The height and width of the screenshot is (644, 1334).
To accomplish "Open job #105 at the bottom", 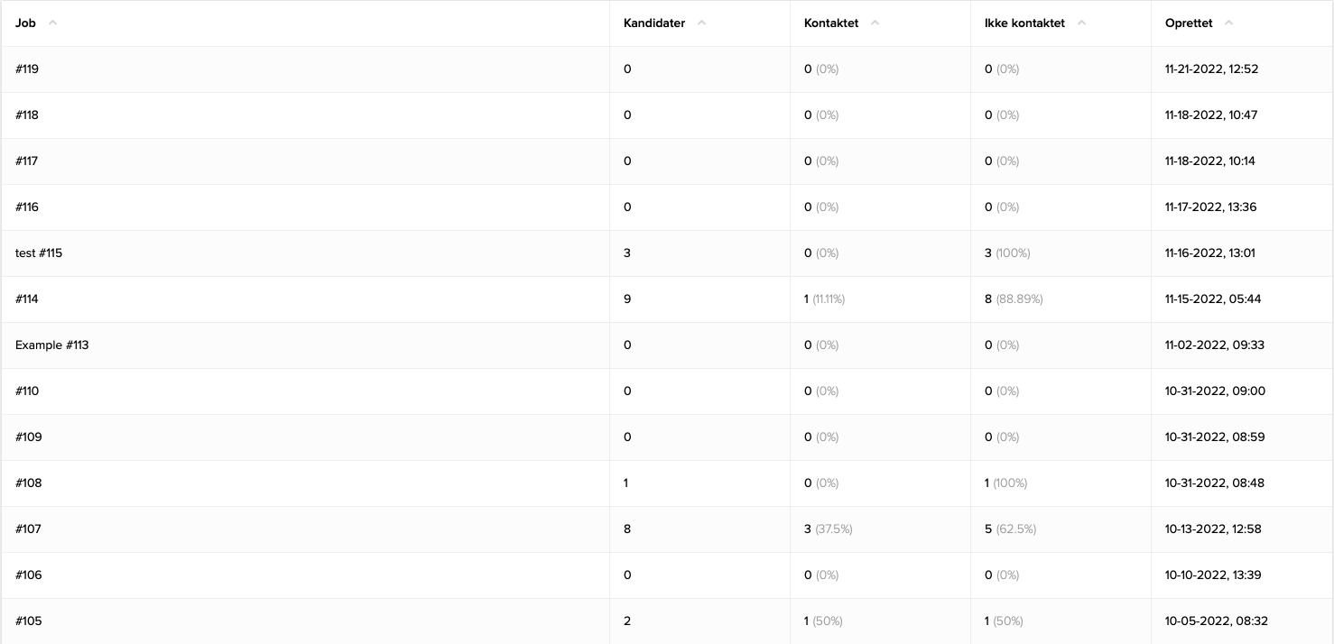I will 27,621.
